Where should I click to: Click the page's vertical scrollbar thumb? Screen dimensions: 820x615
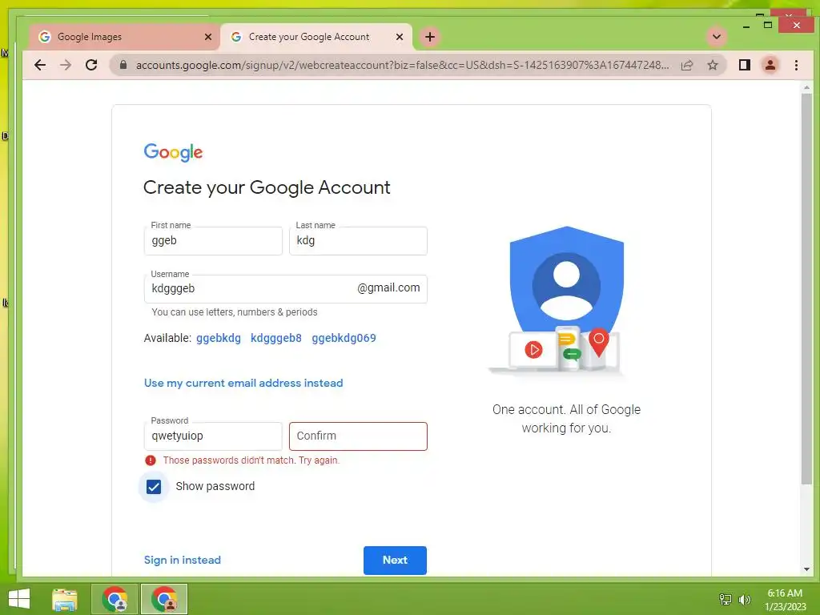coord(806,290)
